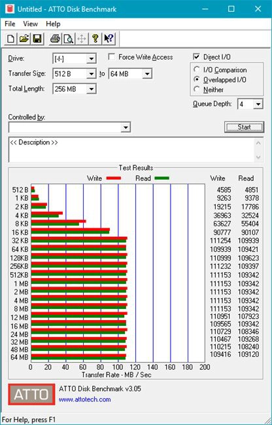Activate the context help arrow icon

pyautogui.click(x=109, y=39)
